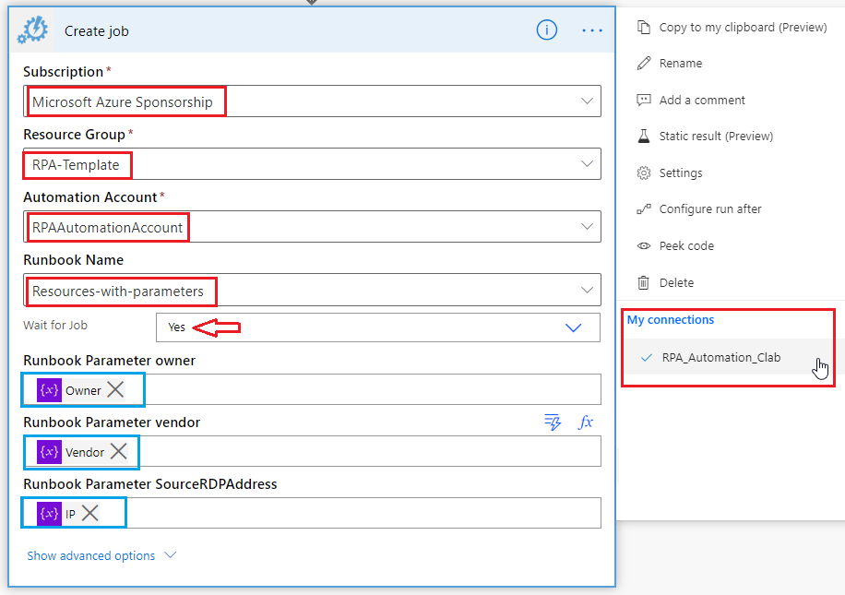Open dynamic content picker icon for vendor

pos(553,422)
